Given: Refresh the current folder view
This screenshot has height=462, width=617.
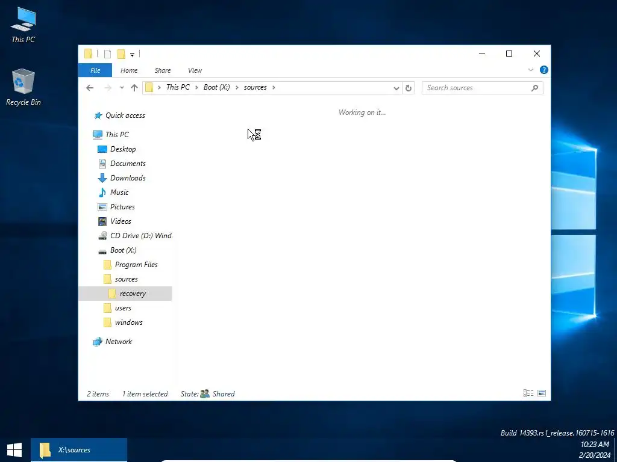Looking at the screenshot, I should pos(409,88).
